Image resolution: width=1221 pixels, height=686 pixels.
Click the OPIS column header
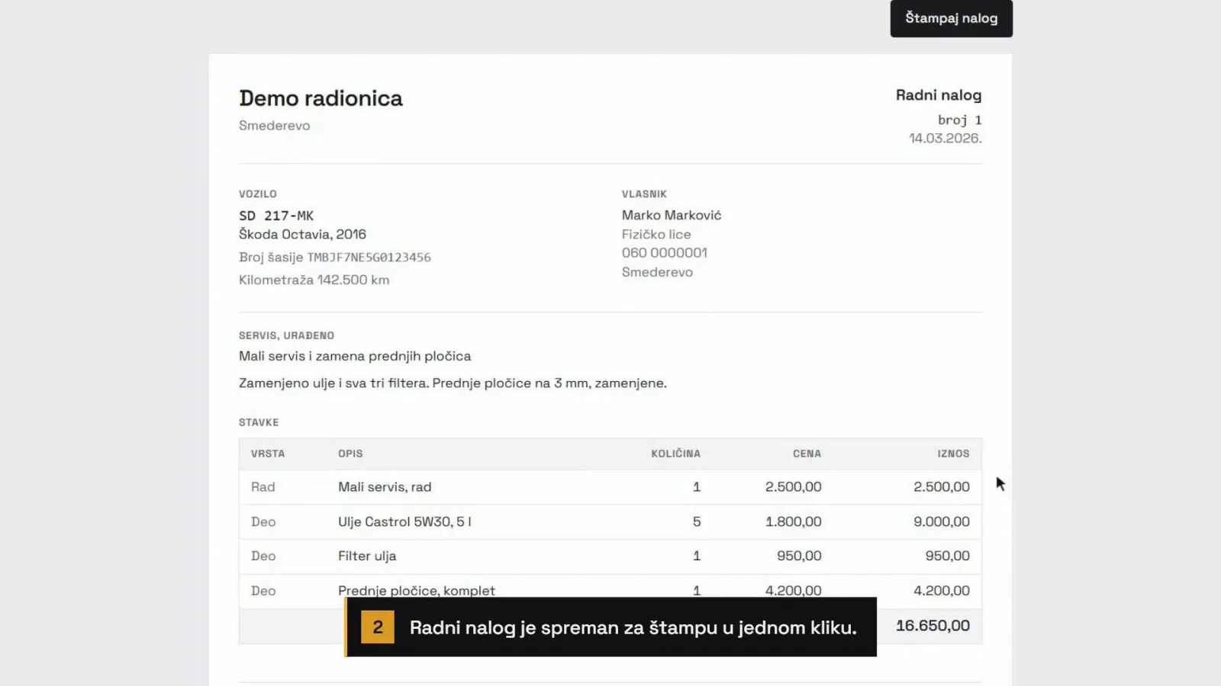pyautogui.click(x=350, y=454)
